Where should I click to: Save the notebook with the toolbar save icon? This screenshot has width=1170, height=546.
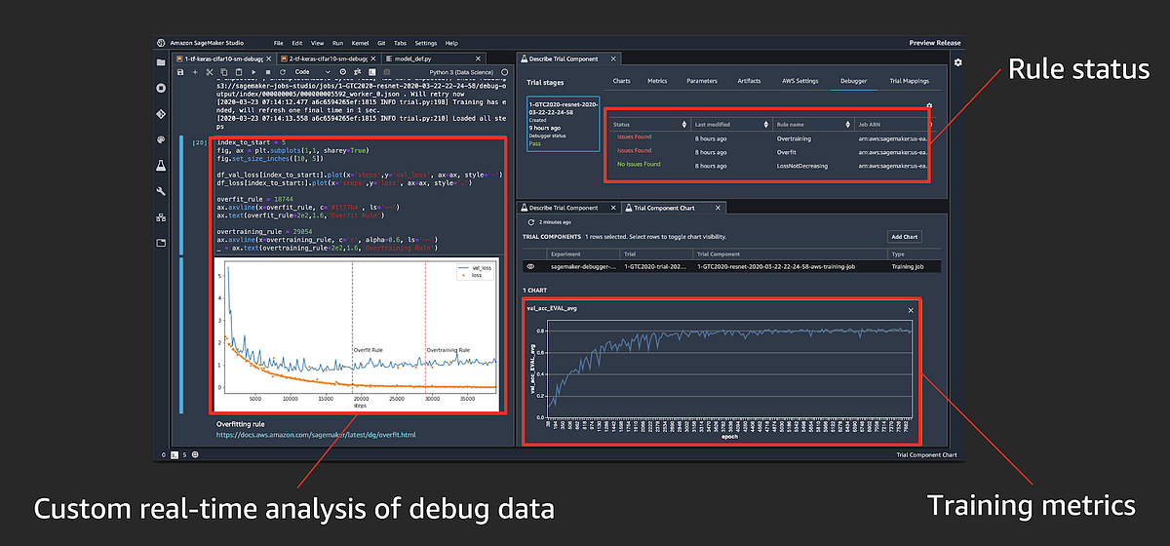180,72
